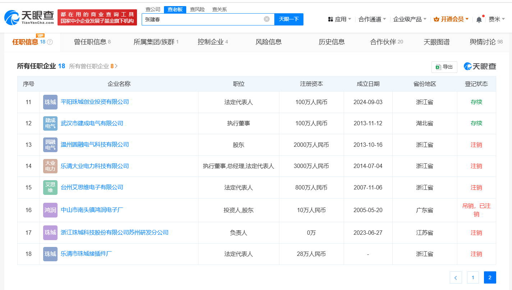Click 鸿润 company logo icon
The height and width of the screenshot is (290, 512).
click(50, 210)
